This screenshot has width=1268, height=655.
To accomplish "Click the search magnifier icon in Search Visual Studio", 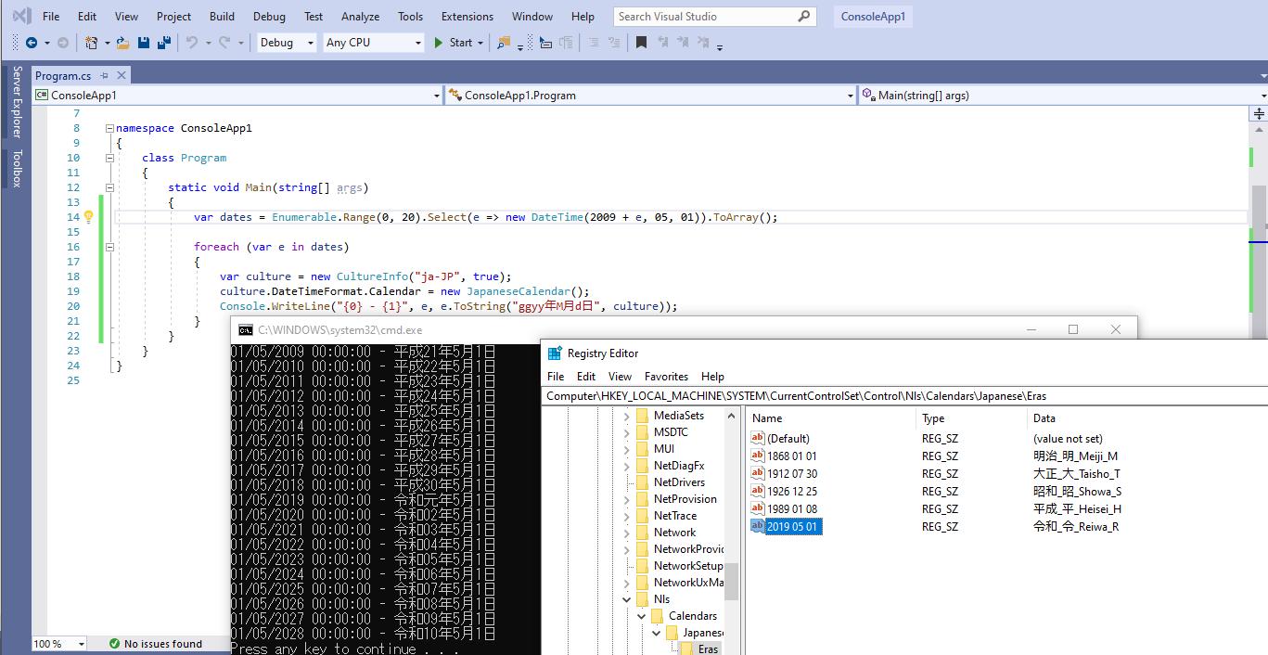I will (x=804, y=16).
